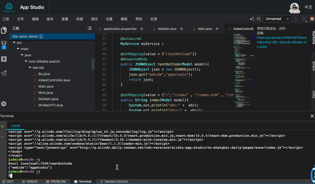This screenshot has width=315, height=184.
Task: Open the 调试 menu
Action: pos(94,19)
